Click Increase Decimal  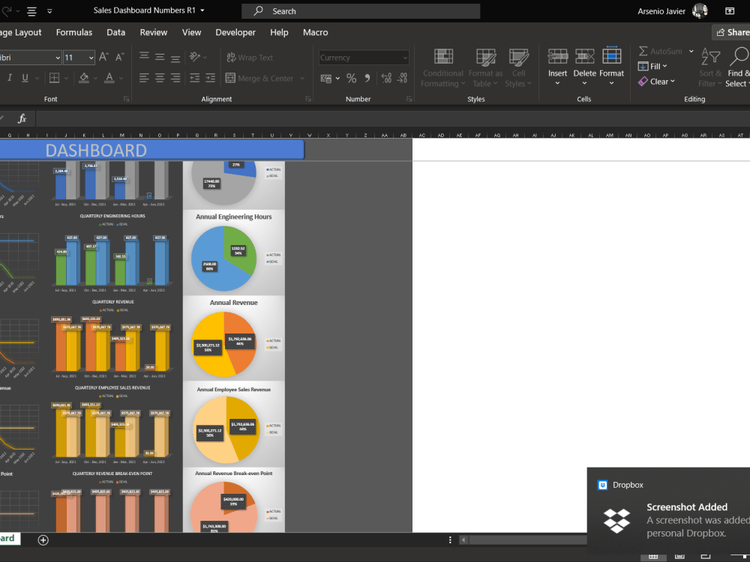click(385, 76)
